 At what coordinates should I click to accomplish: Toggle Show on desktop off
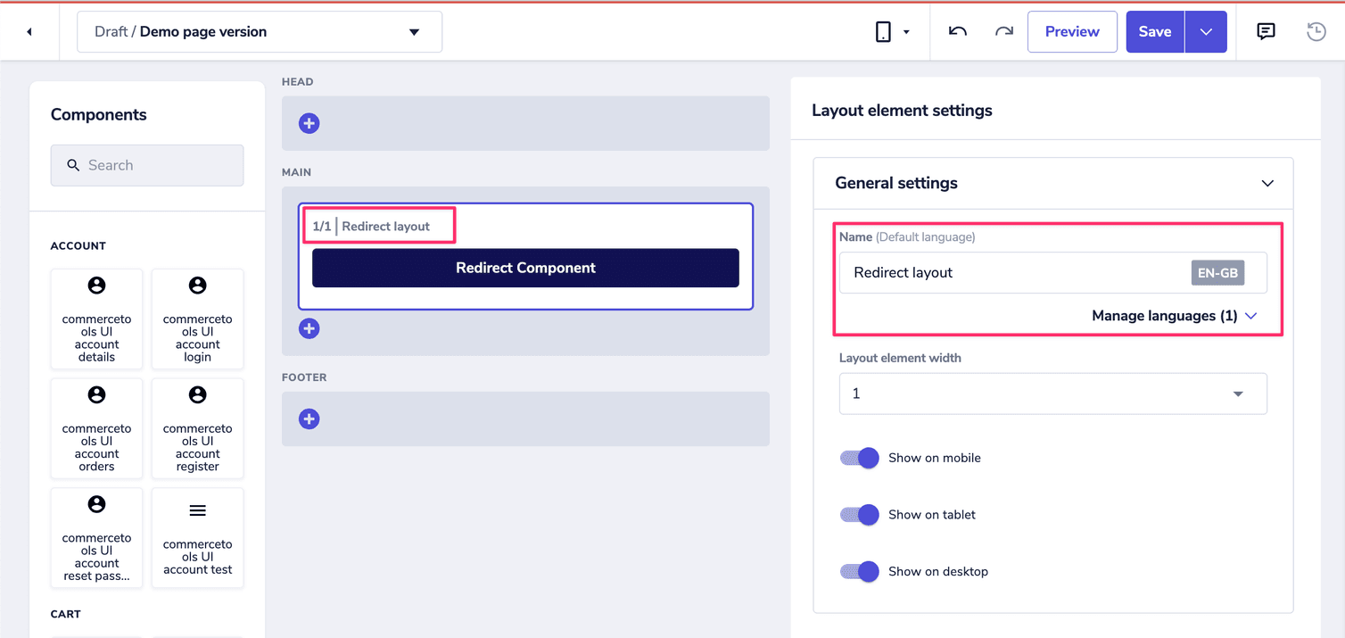859,571
